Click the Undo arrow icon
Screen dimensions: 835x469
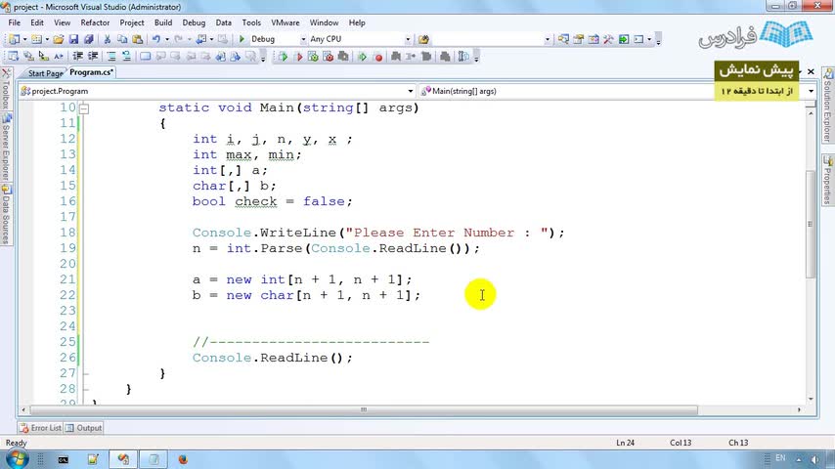point(156,39)
